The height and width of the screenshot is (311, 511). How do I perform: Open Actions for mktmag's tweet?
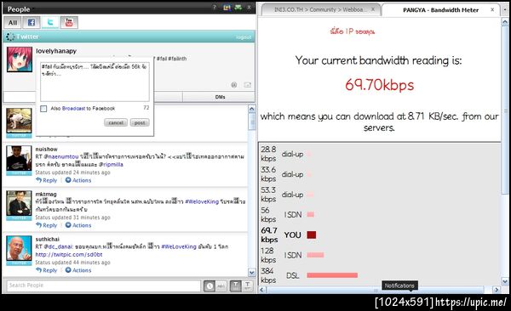pyautogui.click(x=78, y=225)
